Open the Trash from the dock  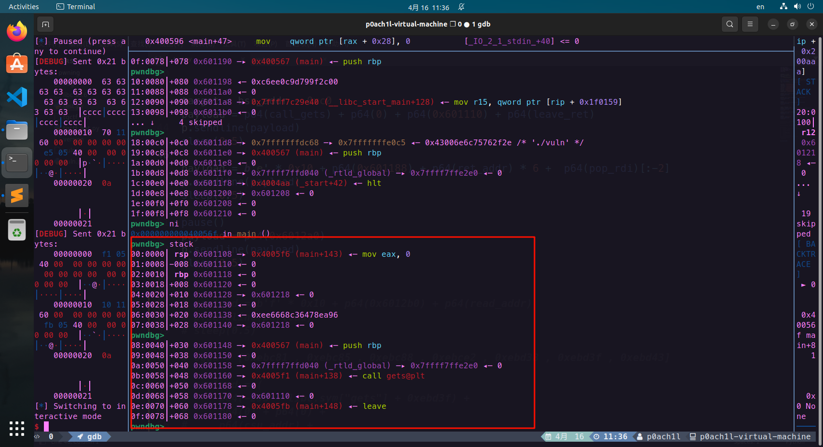pos(17,229)
